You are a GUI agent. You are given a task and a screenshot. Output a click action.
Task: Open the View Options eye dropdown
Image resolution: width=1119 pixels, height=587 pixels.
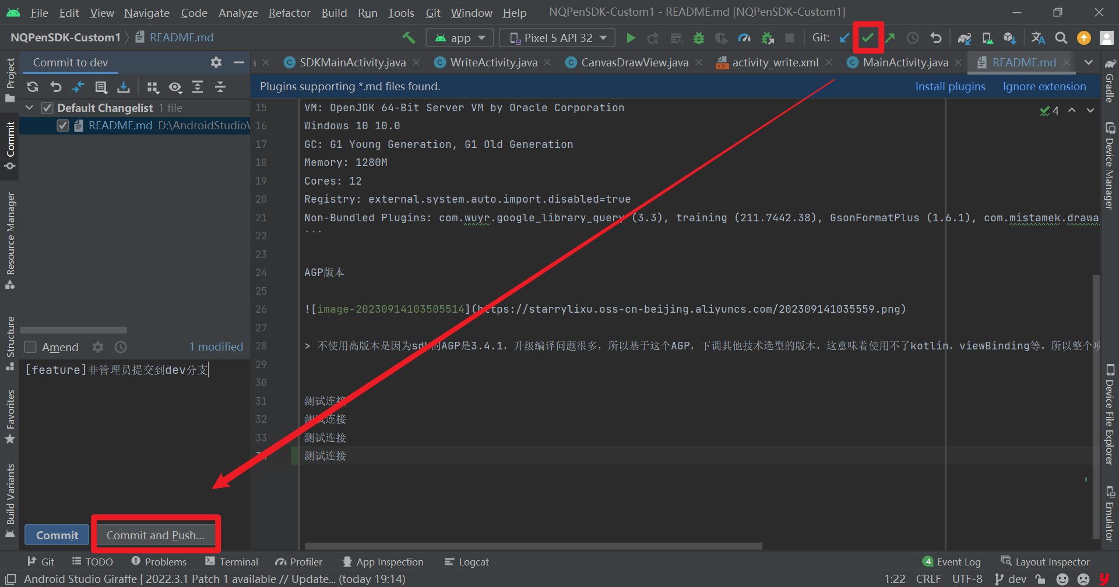(175, 87)
